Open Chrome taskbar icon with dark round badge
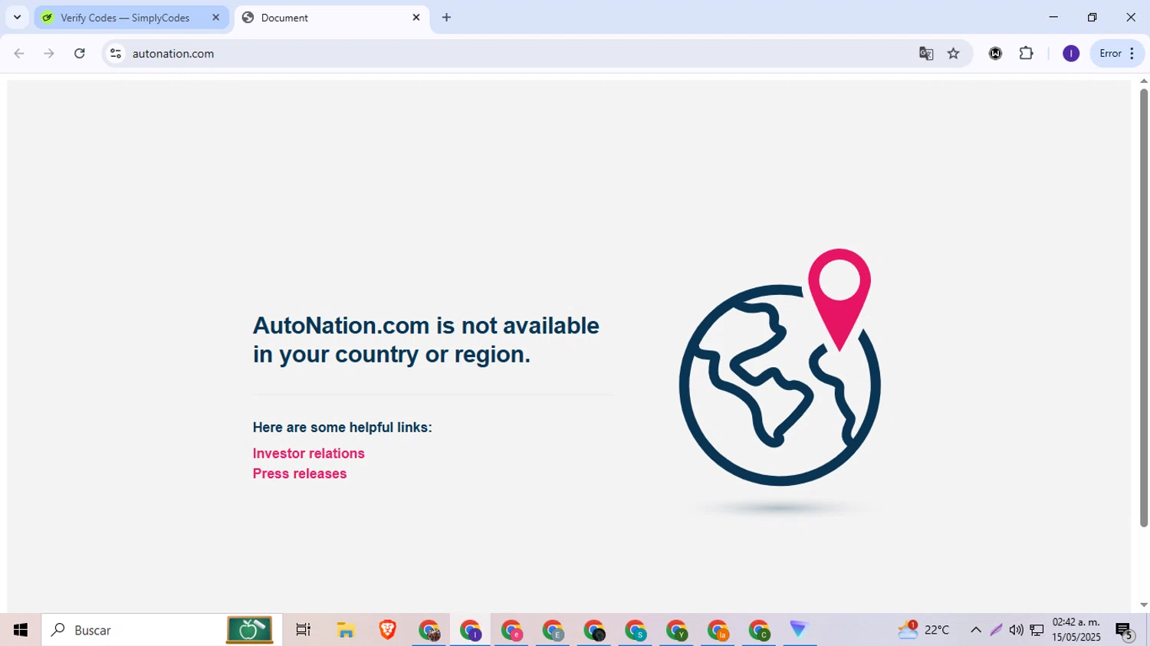 point(595,630)
